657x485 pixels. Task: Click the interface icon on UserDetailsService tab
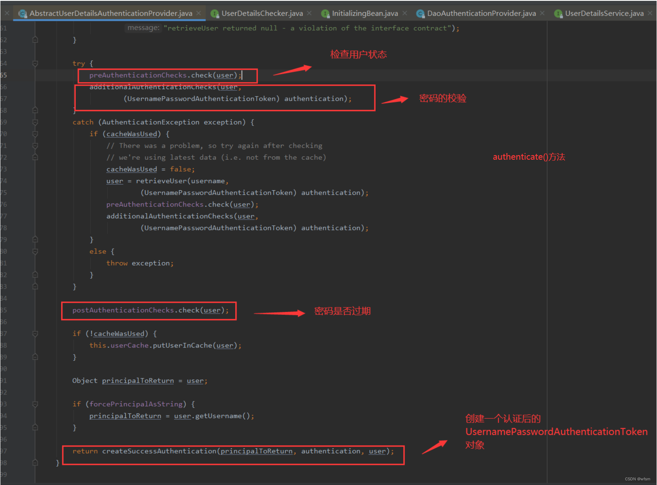point(558,14)
